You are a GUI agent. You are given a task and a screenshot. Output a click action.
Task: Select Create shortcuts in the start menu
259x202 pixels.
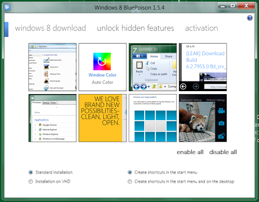[129, 173]
